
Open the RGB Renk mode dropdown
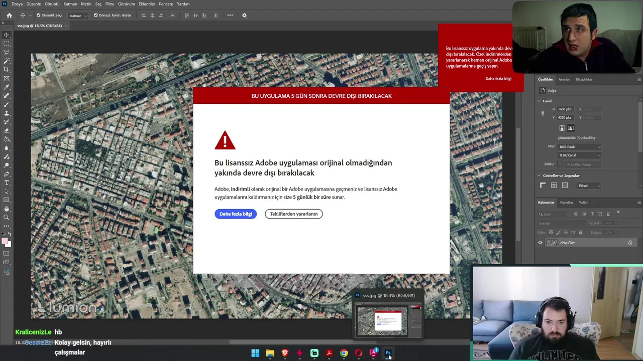pyautogui.click(x=579, y=147)
